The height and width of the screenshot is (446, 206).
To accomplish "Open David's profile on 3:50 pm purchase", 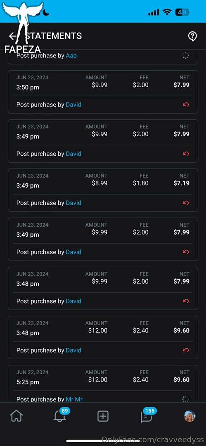I will (x=73, y=104).
